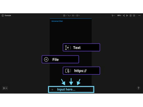143x107 pixels.
Task: Expand the frame tool dropdown arrow
Action: [75, 15]
